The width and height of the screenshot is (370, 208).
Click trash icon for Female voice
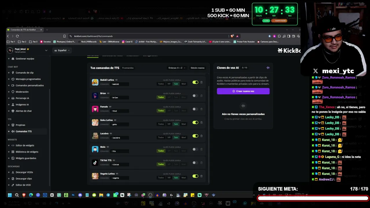tap(201, 109)
